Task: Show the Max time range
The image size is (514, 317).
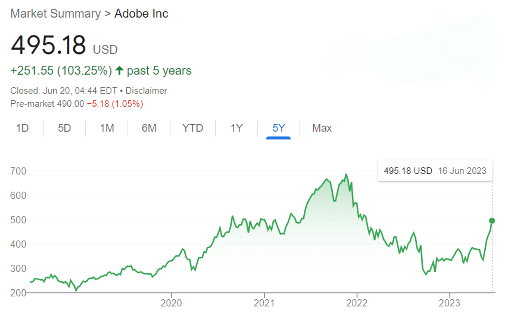Action: point(322,128)
